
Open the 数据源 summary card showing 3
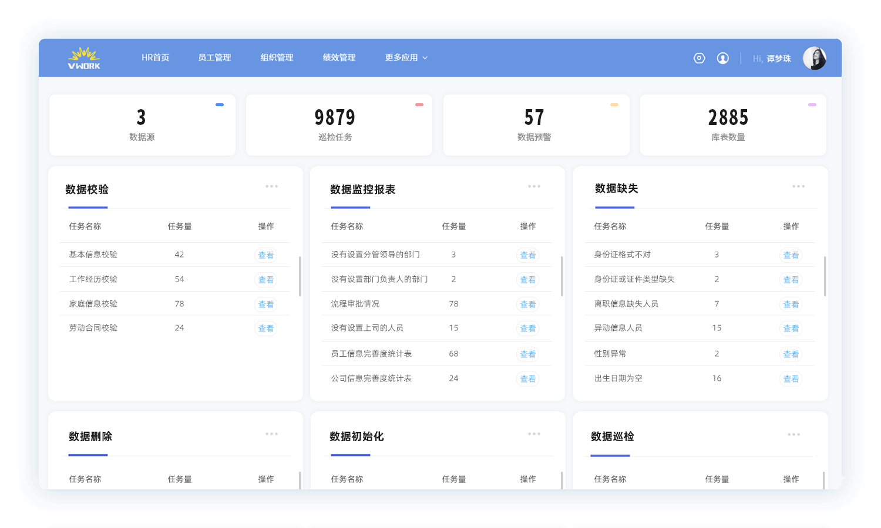point(142,125)
